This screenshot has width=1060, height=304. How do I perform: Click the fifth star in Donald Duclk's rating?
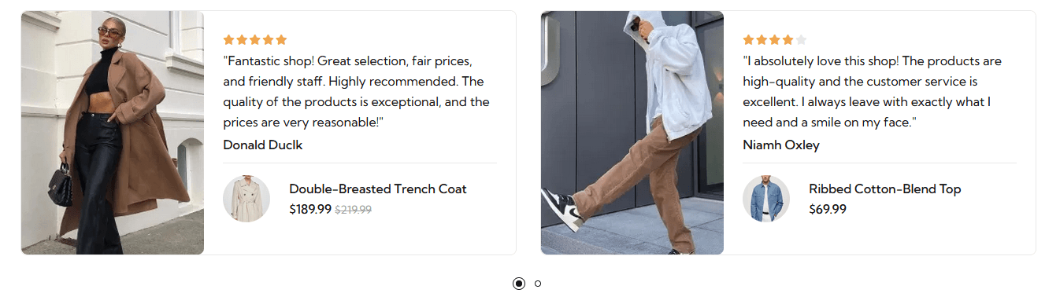pos(281,39)
